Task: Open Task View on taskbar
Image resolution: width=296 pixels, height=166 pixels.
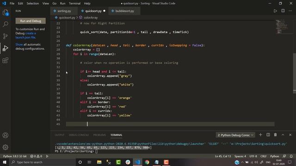Action: coord(89,162)
